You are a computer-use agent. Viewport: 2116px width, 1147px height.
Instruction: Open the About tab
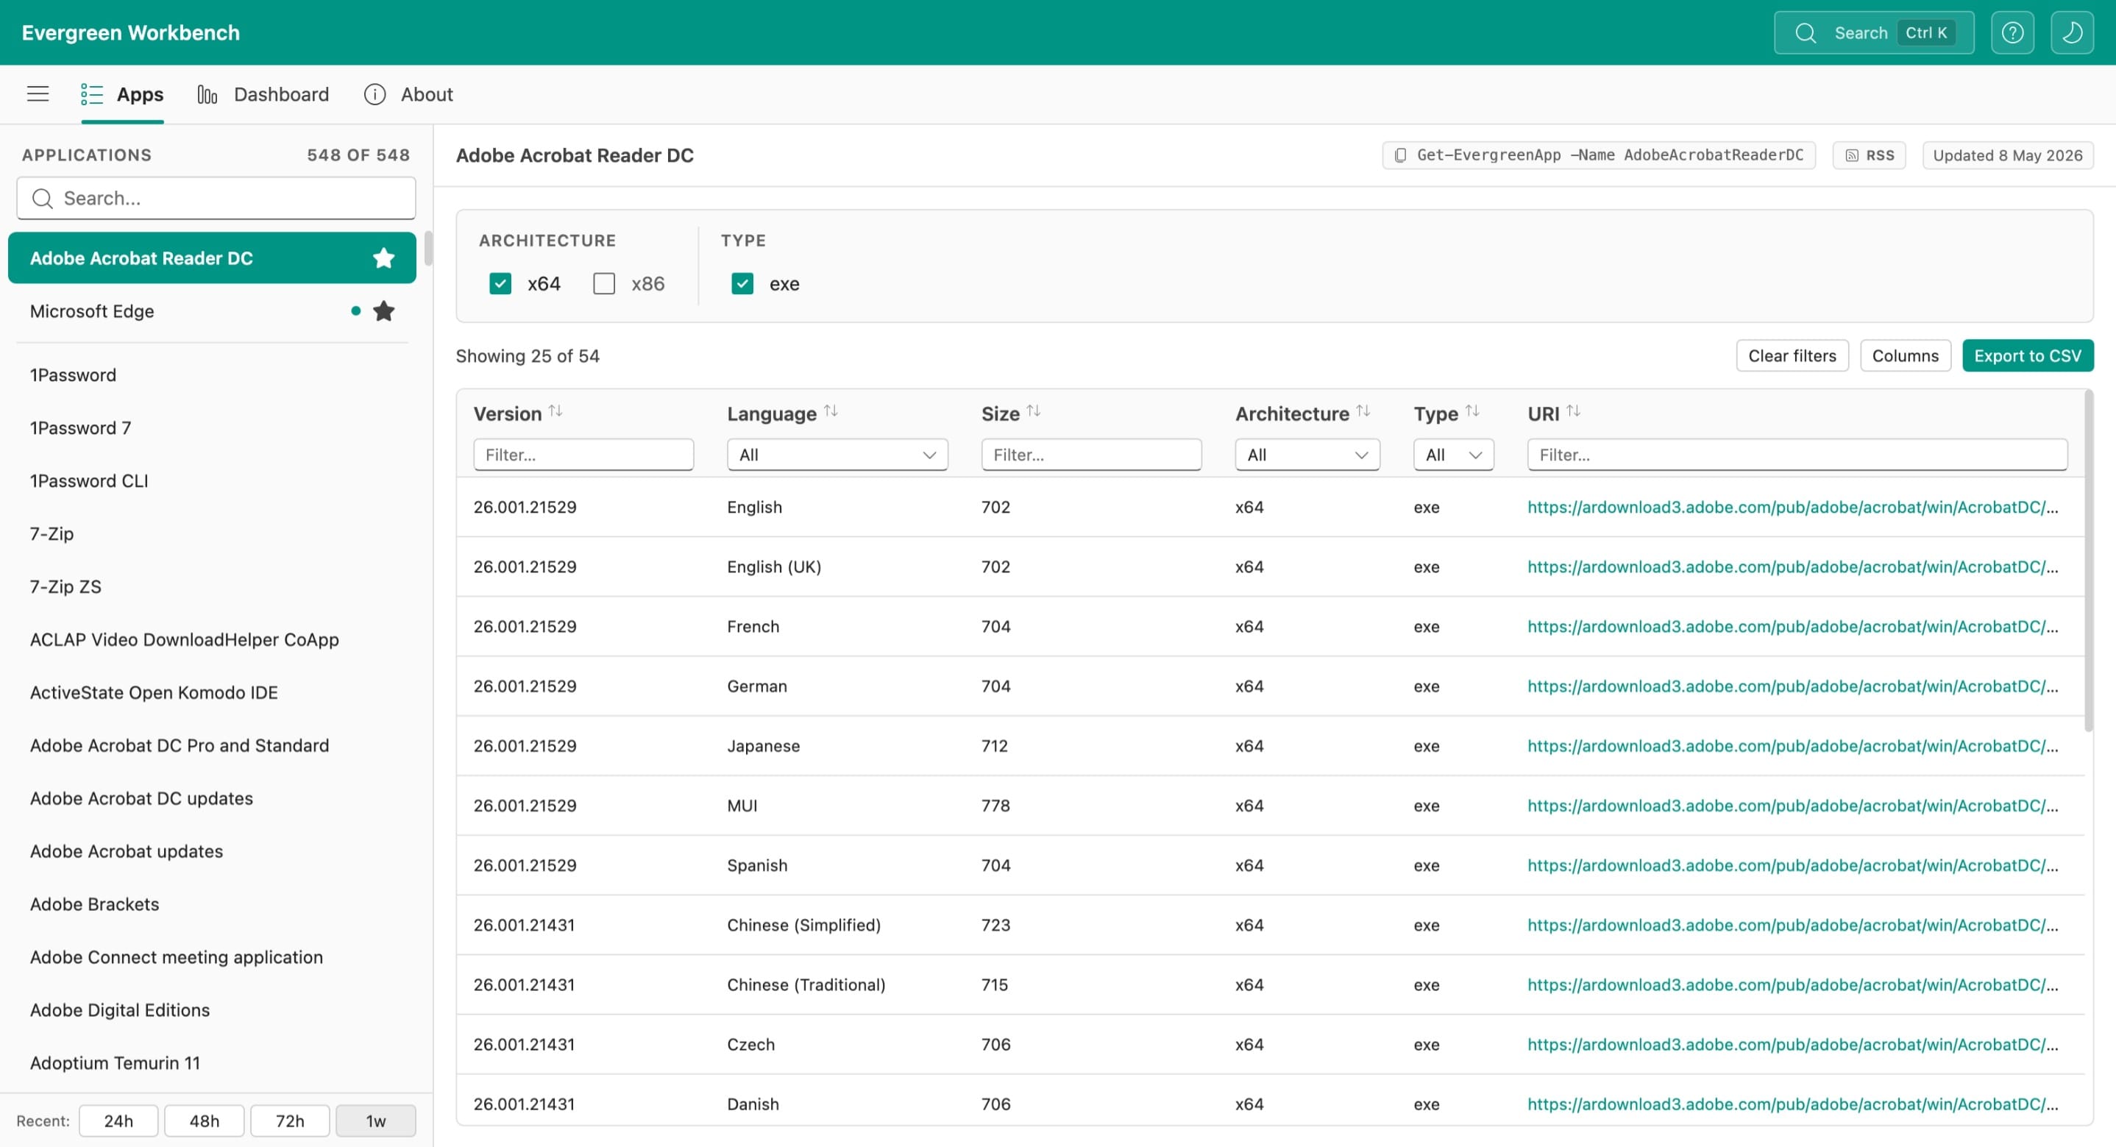(408, 94)
